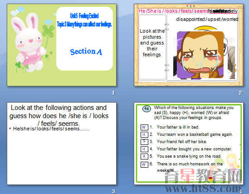Click the A box beside snake sentence
249x194 pixels.
click(x=144, y=156)
